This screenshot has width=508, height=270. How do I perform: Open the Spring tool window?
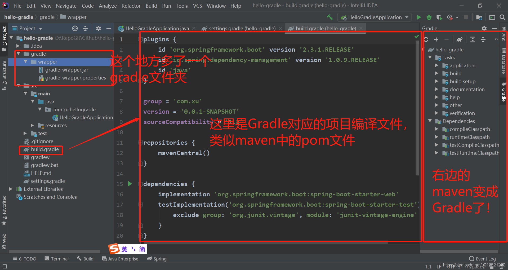pyautogui.click(x=157, y=259)
